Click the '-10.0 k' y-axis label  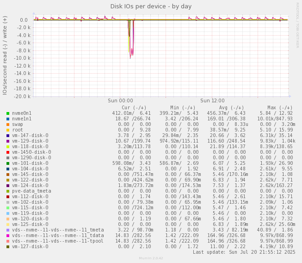tap(22, 58)
